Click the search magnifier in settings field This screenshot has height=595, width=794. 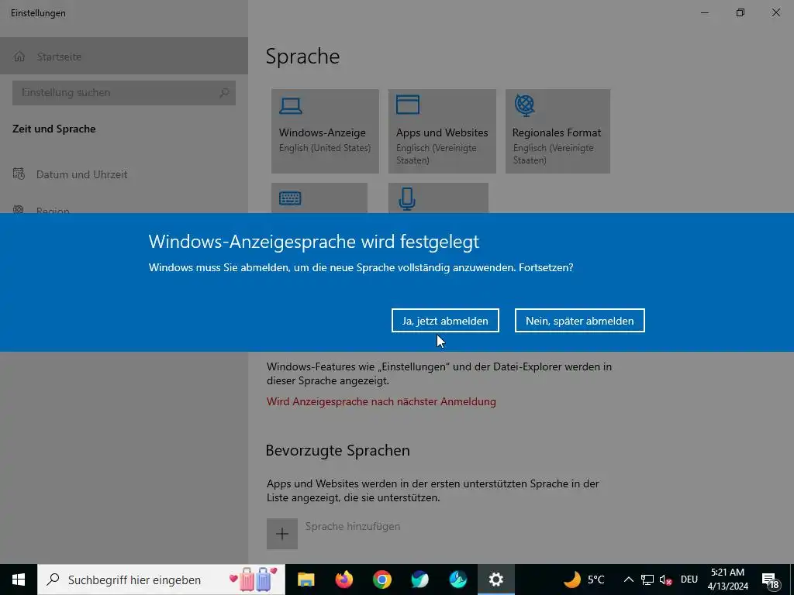[224, 93]
